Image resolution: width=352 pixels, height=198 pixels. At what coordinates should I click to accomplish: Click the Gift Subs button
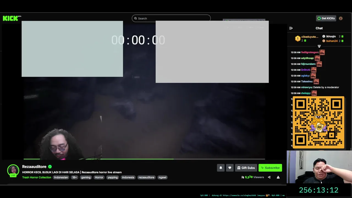click(x=246, y=168)
